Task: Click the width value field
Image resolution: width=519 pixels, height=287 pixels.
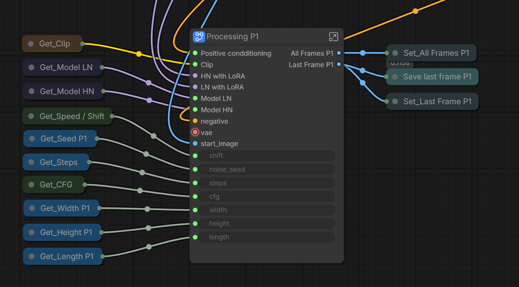Action: (267, 210)
